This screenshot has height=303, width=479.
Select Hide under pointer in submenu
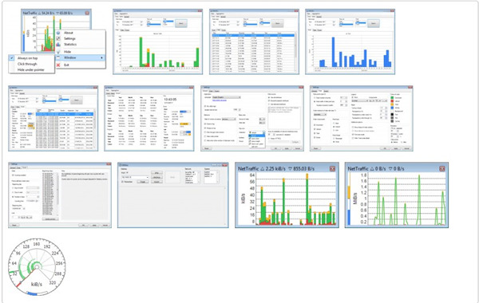pyautogui.click(x=31, y=69)
